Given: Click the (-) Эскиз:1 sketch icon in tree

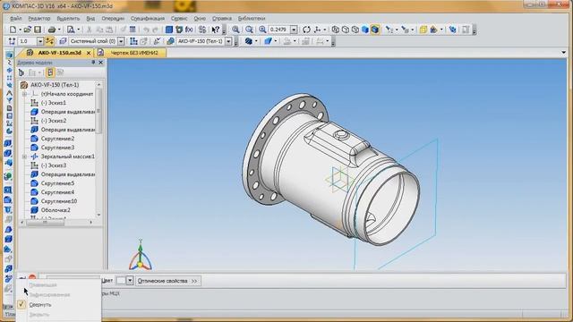Looking at the screenshot, I should pos(34,103).
